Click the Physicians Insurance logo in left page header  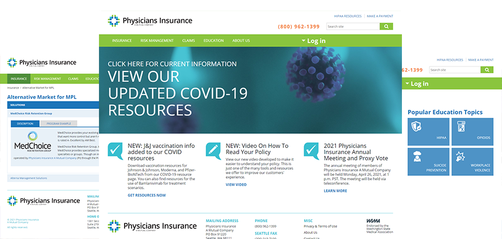click(41, 63)
